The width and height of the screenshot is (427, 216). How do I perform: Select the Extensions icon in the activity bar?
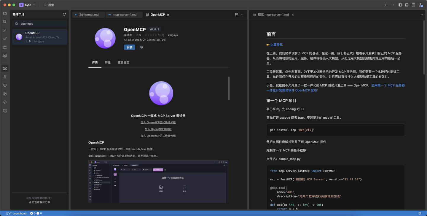click(x=5, y=68)
